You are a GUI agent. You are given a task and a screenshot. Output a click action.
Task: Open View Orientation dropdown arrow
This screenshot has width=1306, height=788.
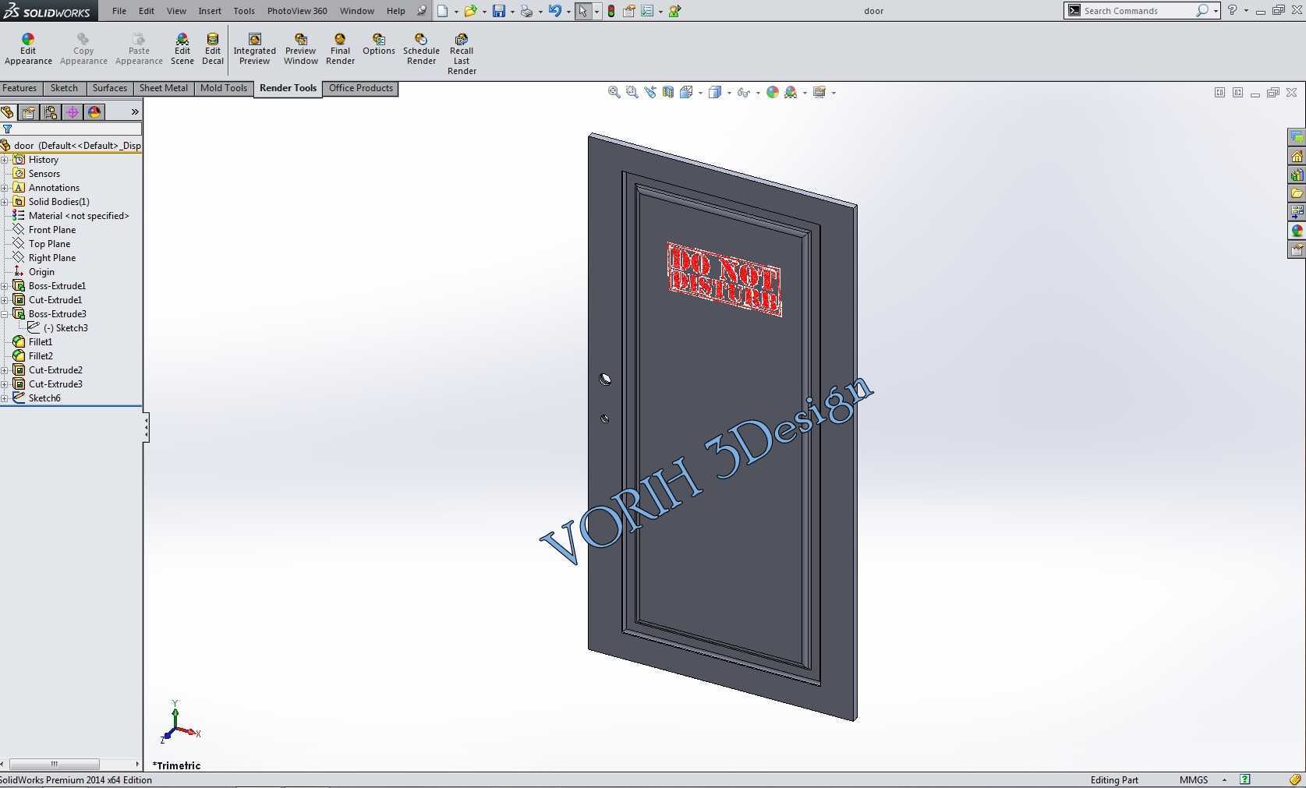click(x=700, y=93)
